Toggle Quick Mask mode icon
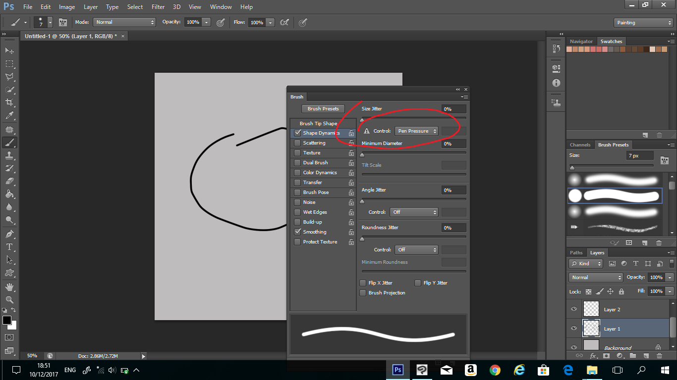Image resolution: width=677 pixels, height=380 pixels. click(9, 337)
